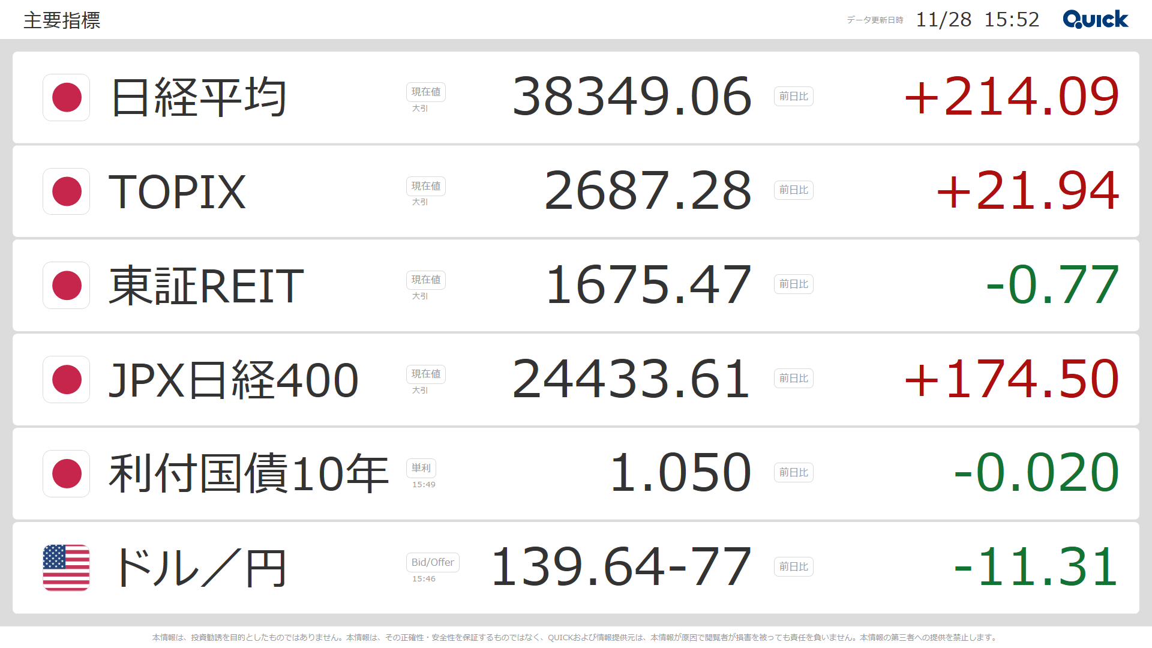Open the 日経平均 value 38349.06
The width and height of the screenshot is (1152, 648).
coord(632,97)
